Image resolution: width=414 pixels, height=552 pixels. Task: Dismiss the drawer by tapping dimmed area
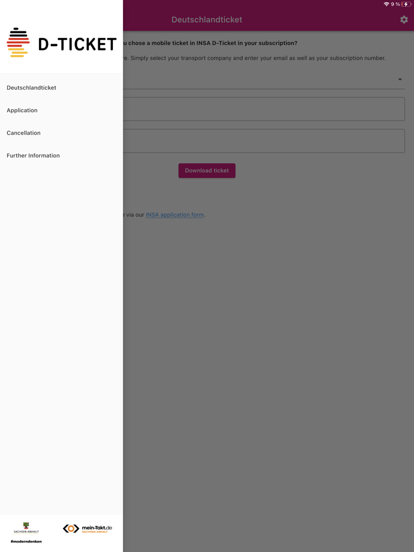coord(268,352)
